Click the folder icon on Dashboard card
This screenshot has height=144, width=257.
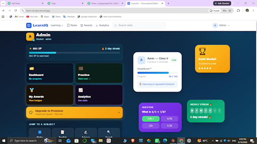click(32, 68)
